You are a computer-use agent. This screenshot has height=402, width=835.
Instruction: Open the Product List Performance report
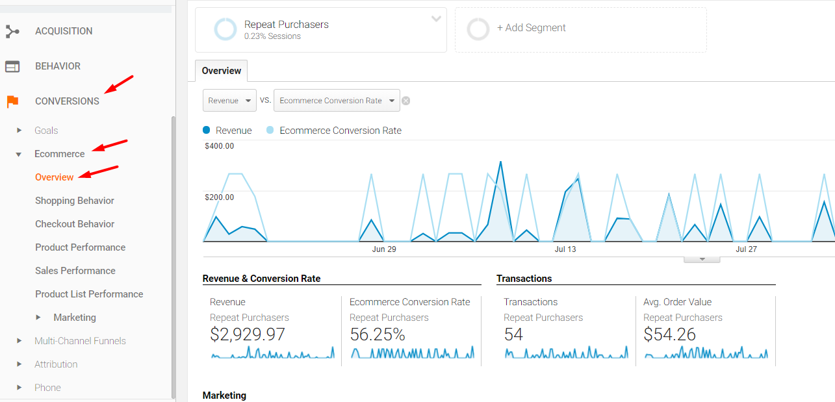coord(89,294)
